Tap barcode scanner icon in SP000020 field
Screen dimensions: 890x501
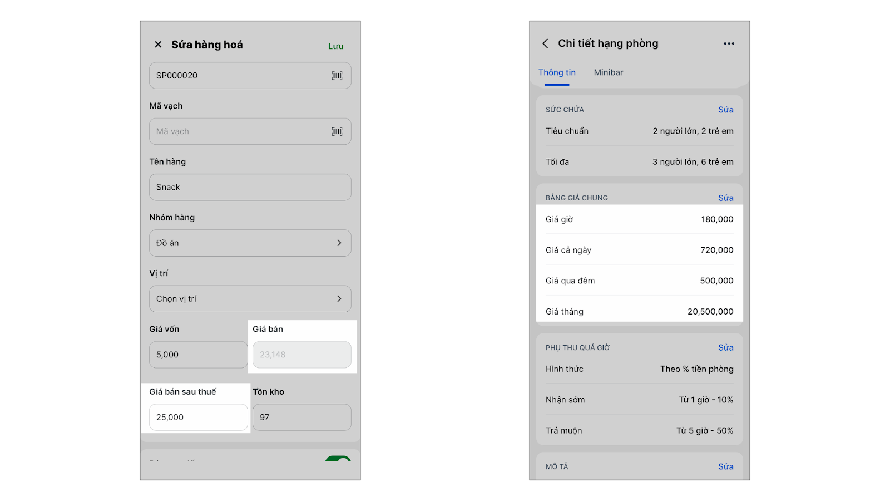pos(337,76)
